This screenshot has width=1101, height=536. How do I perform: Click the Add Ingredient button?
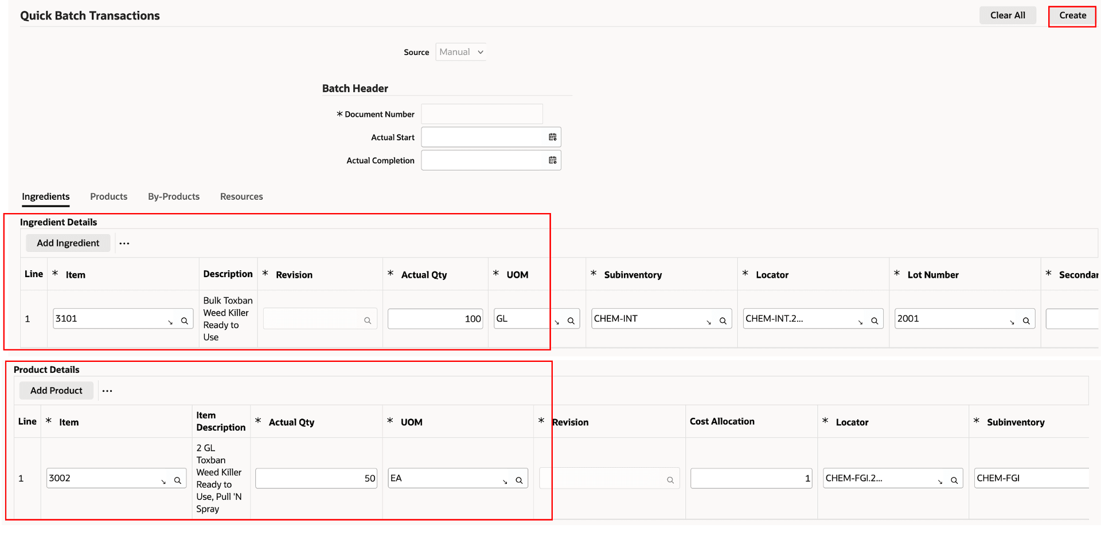pyautogui.click(x=68, y=243)
